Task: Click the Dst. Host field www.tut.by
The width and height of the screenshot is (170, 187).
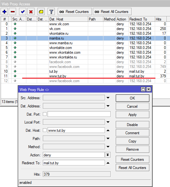Action: (x=76, y=130)
